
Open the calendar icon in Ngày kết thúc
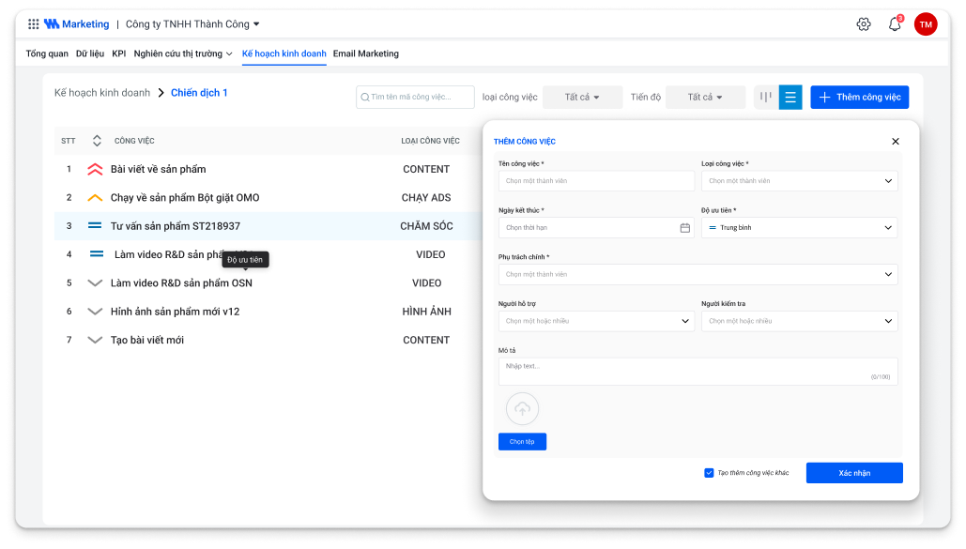(684, 228)
